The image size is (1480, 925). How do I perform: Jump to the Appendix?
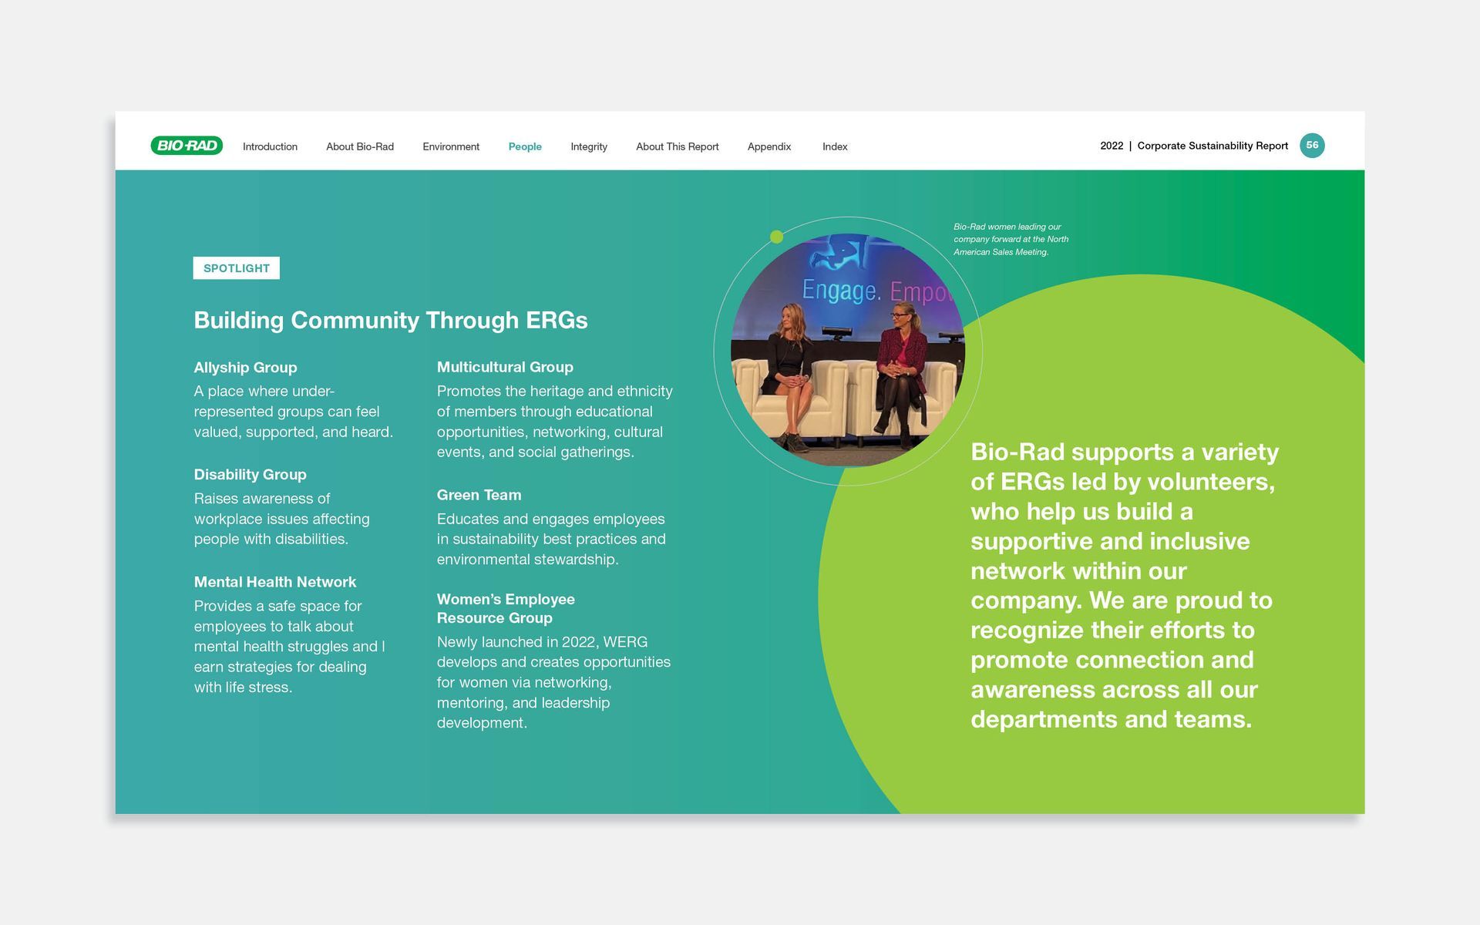click(x=769, y=146)
